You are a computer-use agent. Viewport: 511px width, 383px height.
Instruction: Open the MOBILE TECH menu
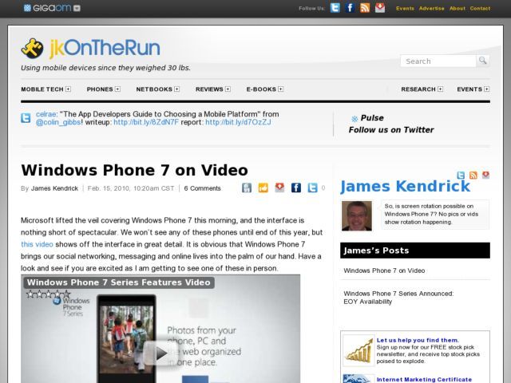point(42,89)
